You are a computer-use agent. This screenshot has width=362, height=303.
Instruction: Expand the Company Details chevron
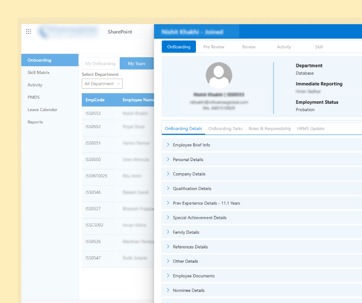pyautogui.click(x=168, y=174)
